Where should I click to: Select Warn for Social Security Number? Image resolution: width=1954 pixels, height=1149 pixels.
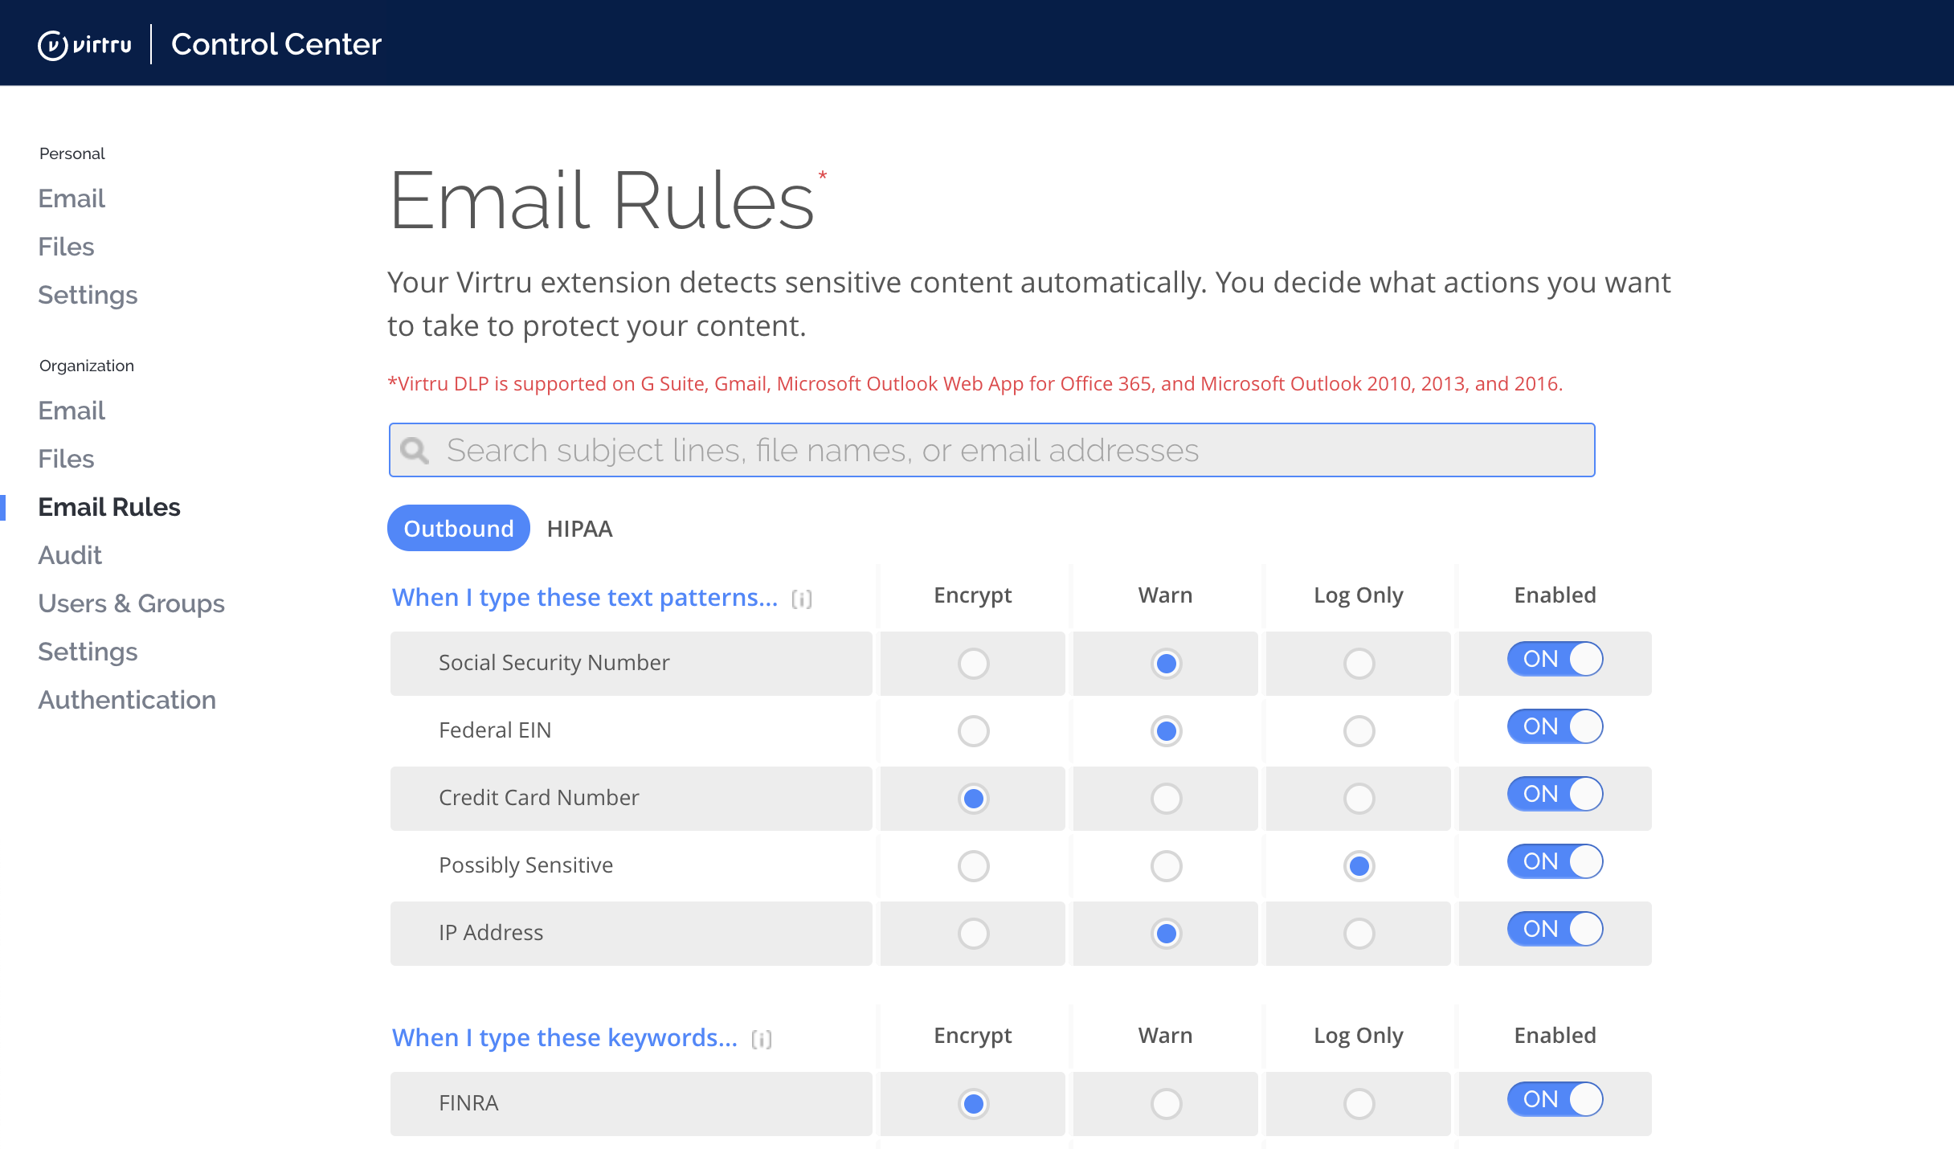(x=1166, y=664)
